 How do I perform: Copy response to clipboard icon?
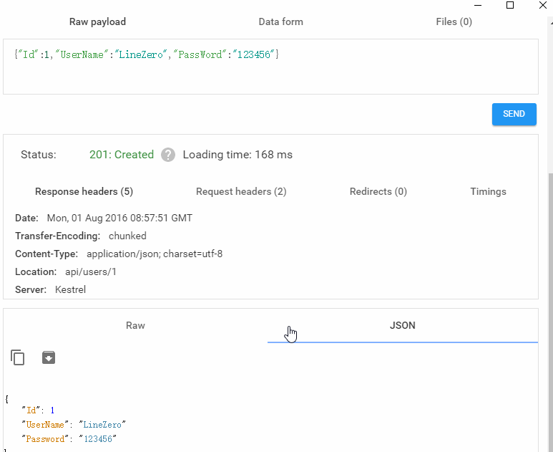coord(18,357)
